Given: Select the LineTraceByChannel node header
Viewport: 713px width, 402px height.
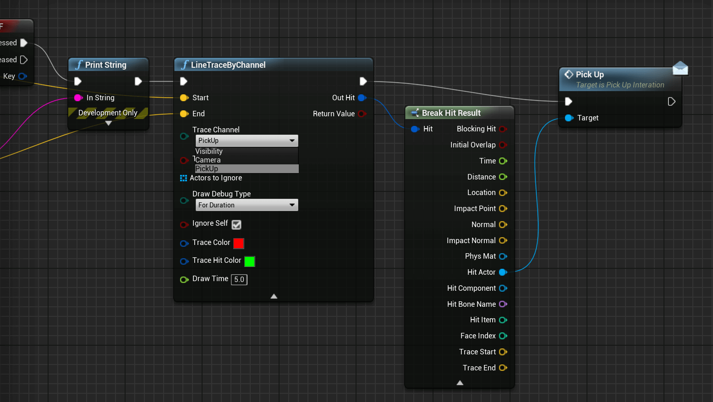Looking at the screenshot, I should click(x=274, y=65).
